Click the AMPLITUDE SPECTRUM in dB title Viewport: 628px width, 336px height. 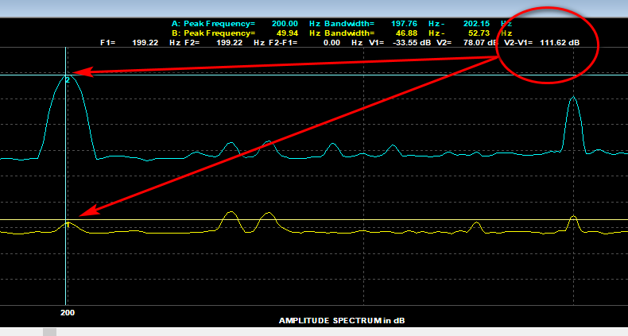click(342, 320)
